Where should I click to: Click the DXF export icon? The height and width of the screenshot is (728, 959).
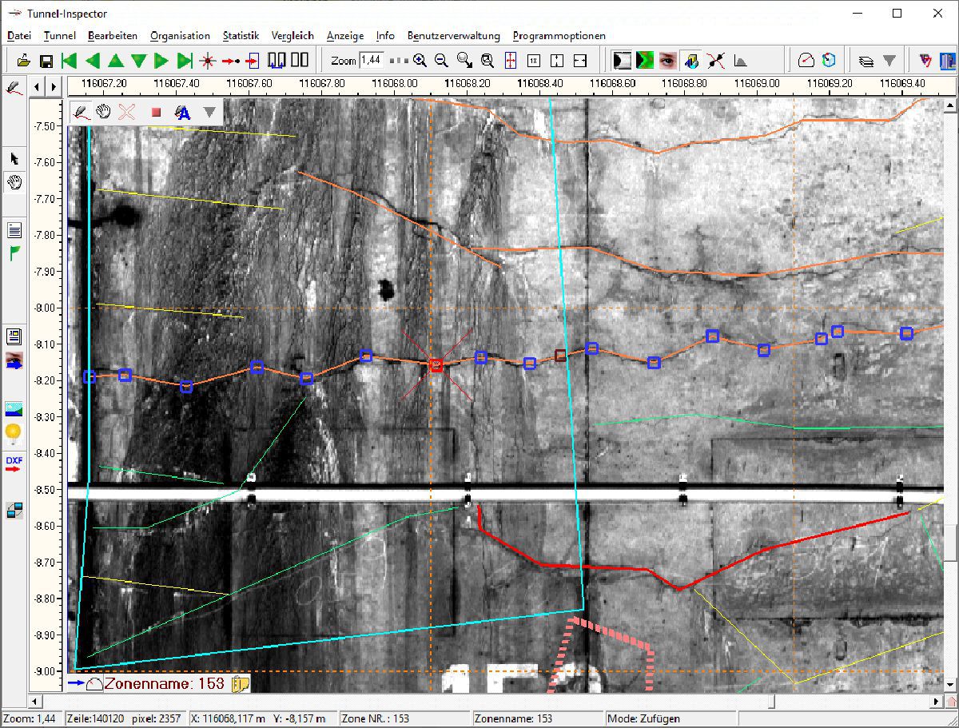tap(14, 465)
